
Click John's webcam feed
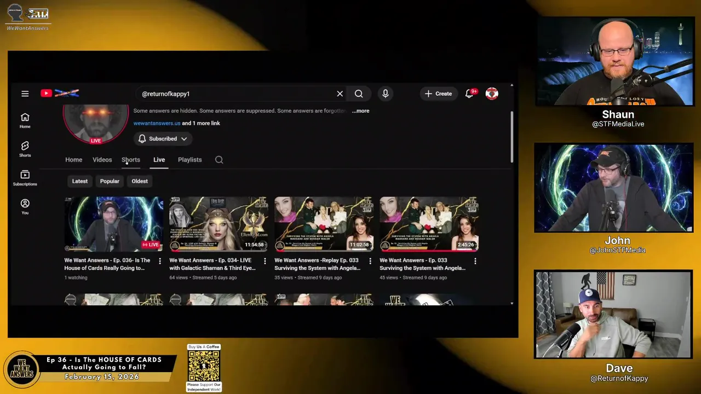(614, 188)
